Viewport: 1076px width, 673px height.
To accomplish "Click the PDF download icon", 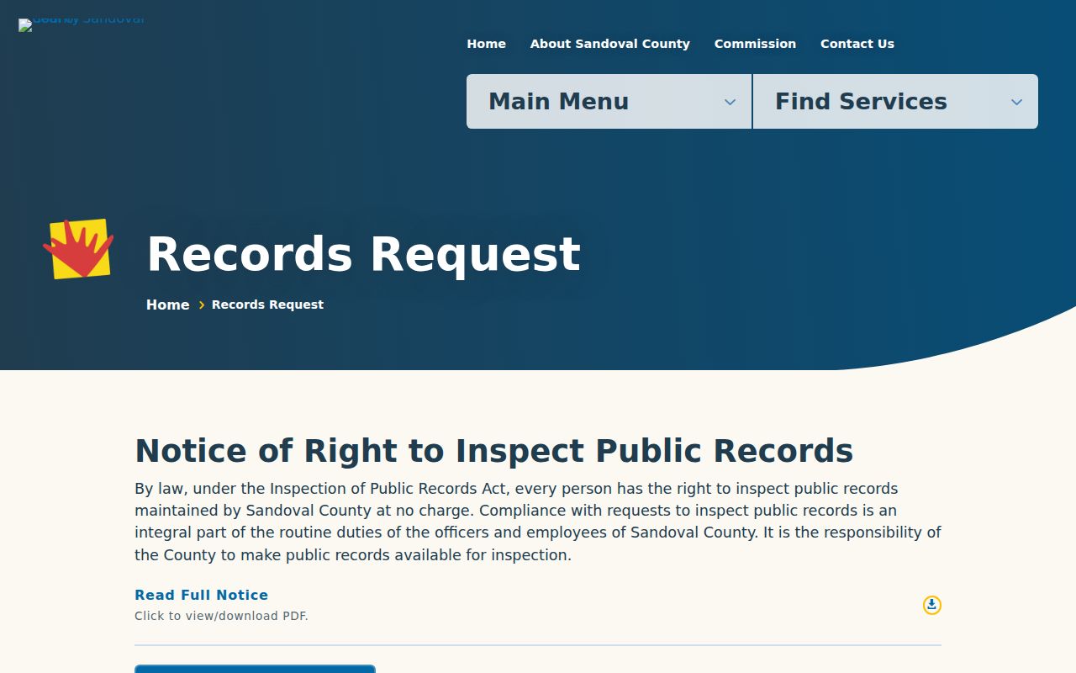I will [x=932, y=605].
